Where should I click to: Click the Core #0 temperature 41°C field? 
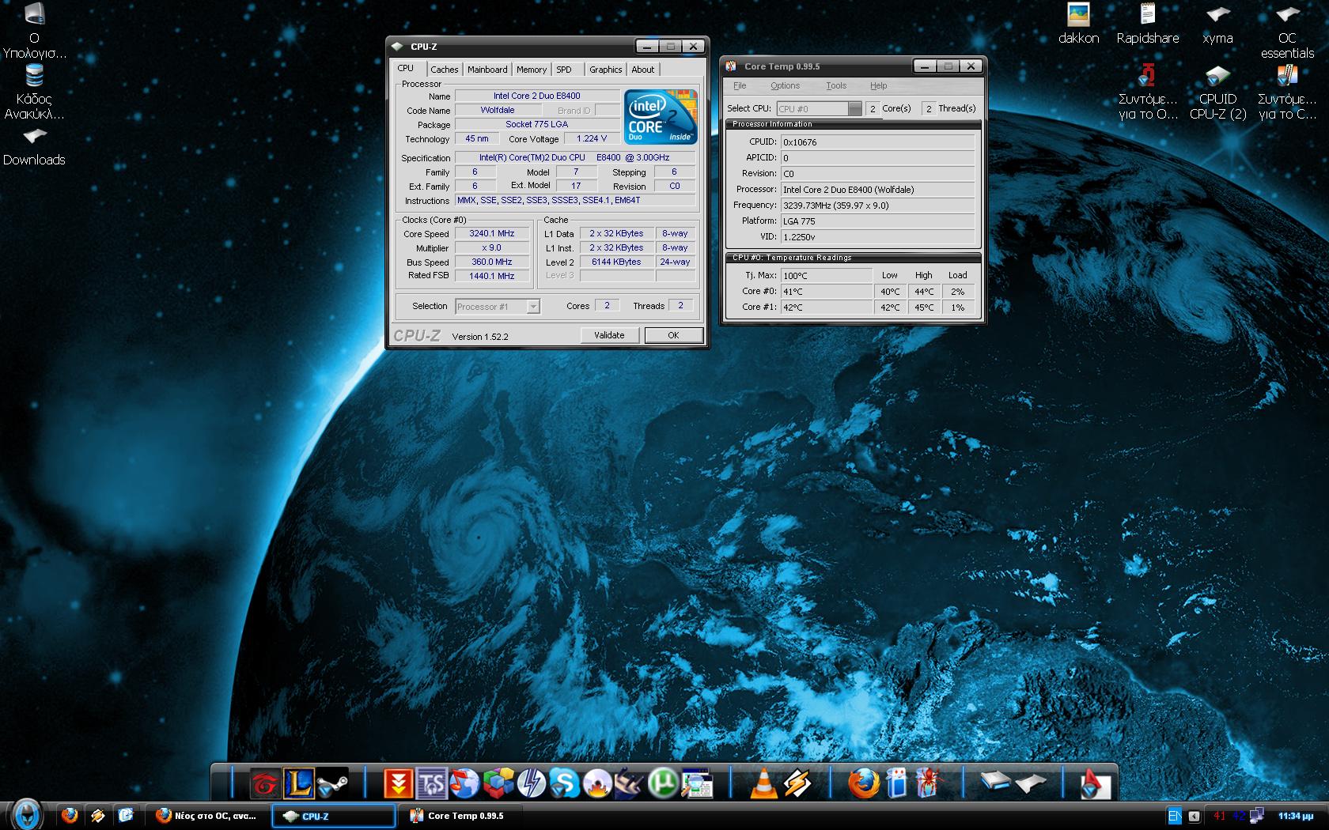[826, 292]
